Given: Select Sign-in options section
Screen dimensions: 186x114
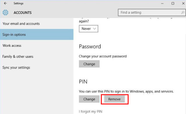Looking at the screenshot, I should 37,35.
